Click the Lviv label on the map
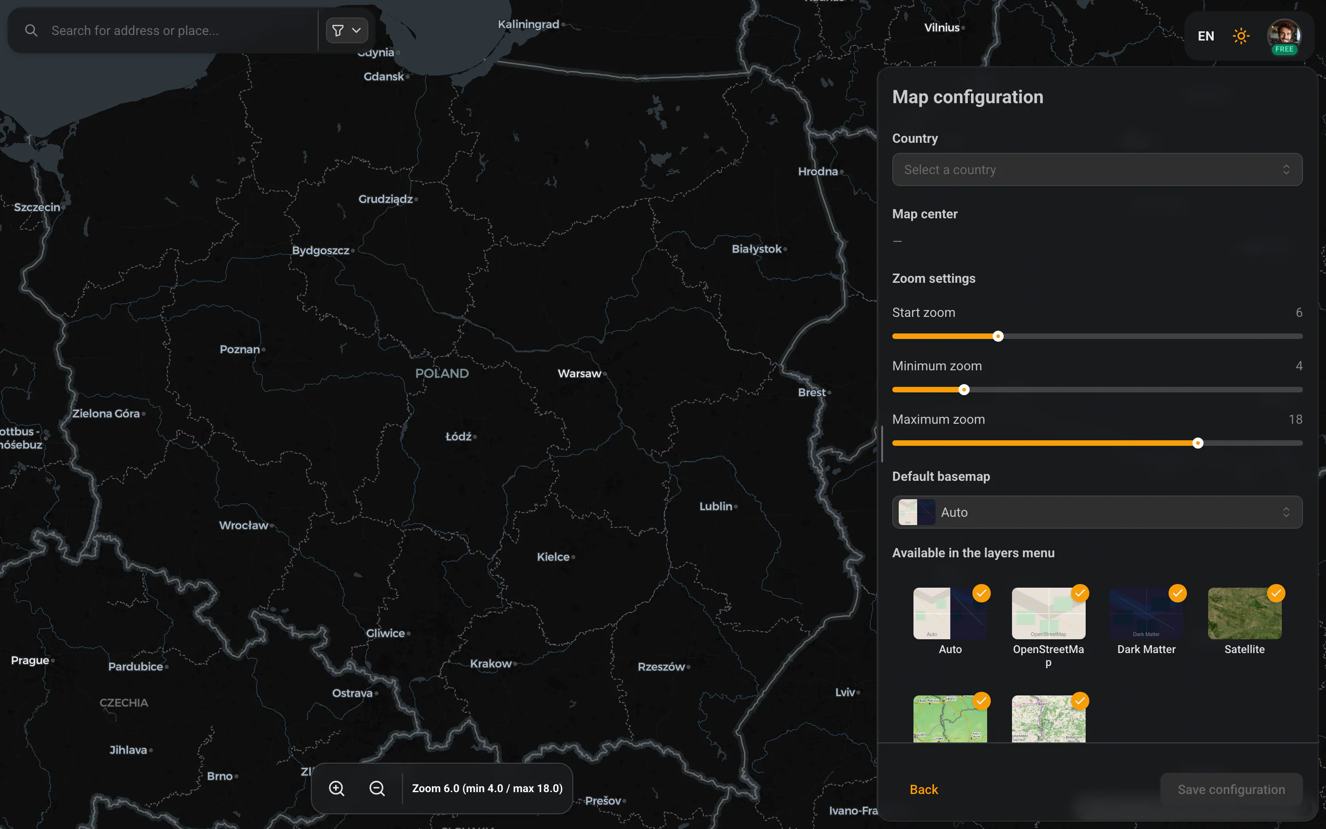 [844, 692]
